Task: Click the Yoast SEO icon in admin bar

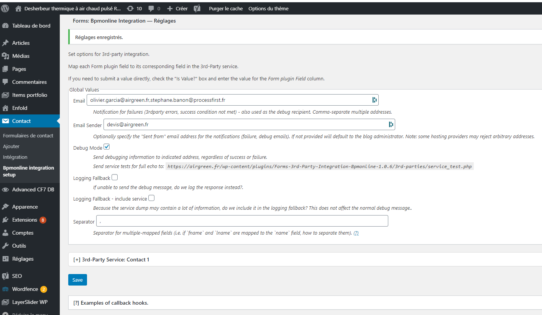Action: click(197, 8)
